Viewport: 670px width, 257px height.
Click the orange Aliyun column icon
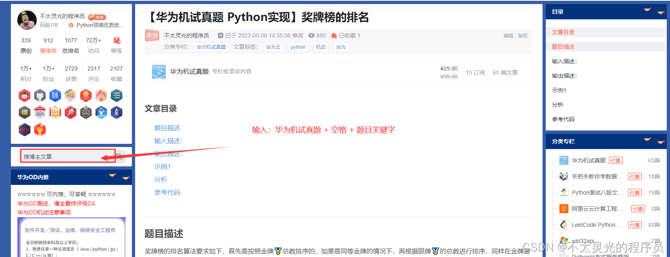tap(564, 209)
